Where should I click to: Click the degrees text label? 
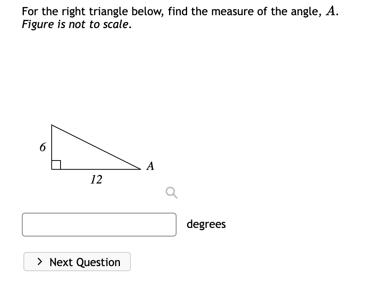[x=206, y=224]
